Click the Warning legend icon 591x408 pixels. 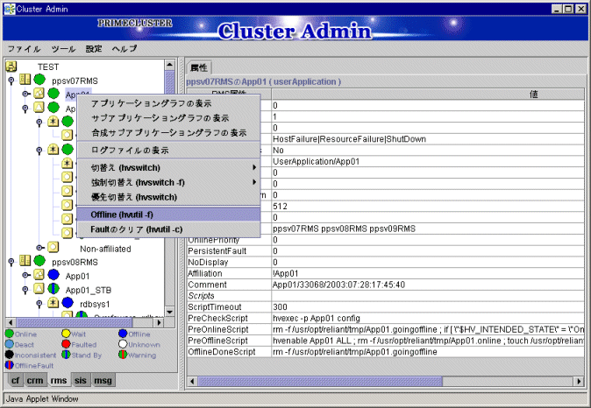(123, 355)
